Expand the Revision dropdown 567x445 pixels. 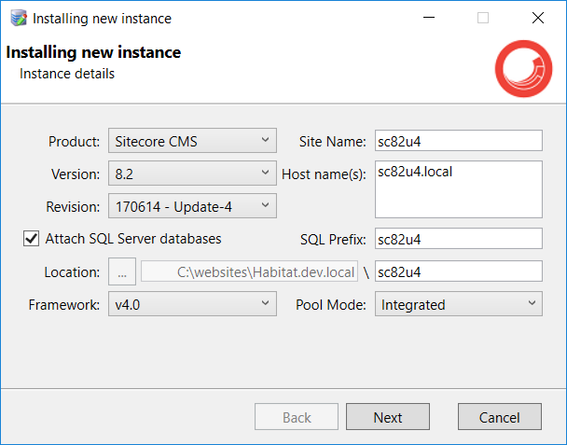[192, 206]
